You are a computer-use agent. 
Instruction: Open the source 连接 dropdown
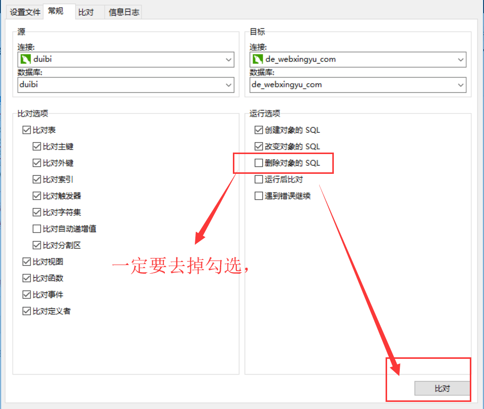pyautogui.click(x=228, y=59)
